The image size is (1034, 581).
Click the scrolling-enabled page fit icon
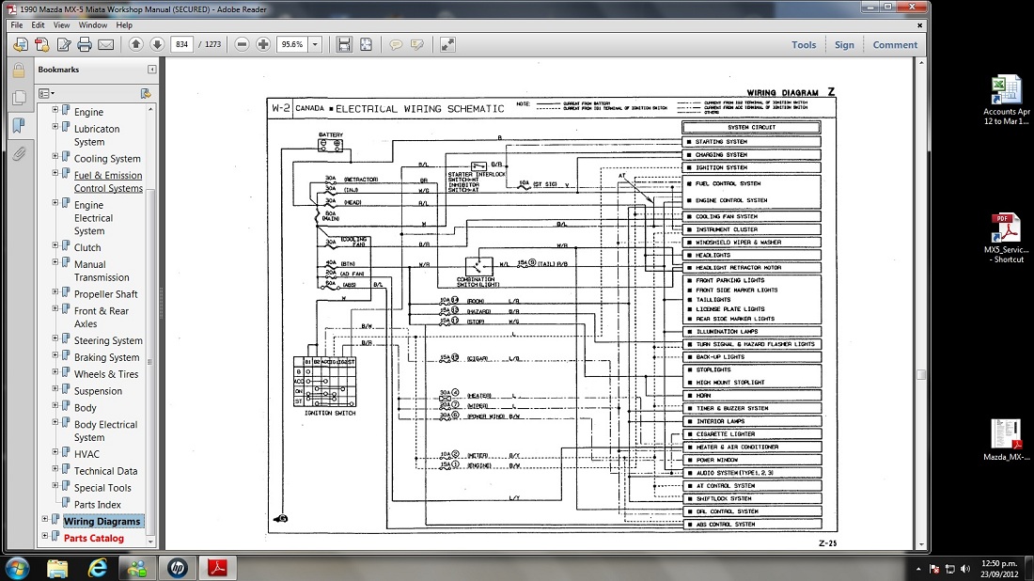(x=344, y=44)
